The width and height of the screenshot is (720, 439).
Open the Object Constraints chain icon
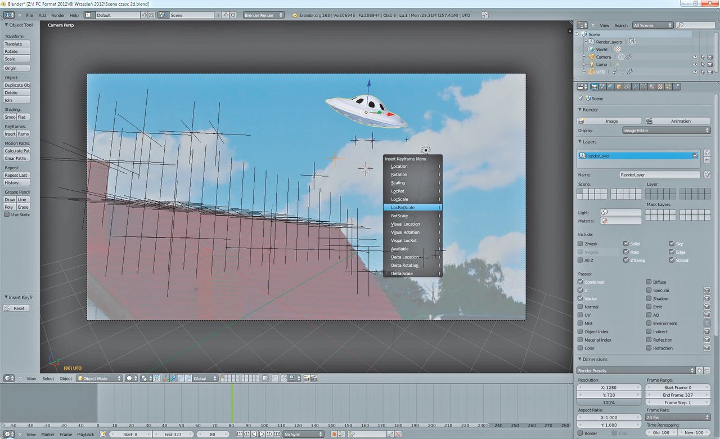click(x=627, y=87)
